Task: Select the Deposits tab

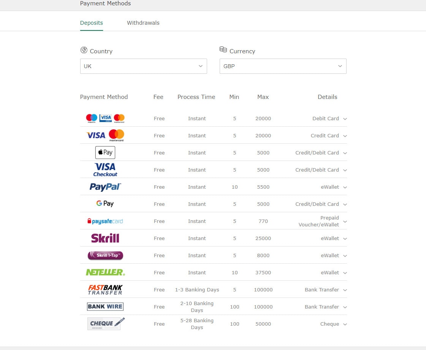Action: click(91, 23)
